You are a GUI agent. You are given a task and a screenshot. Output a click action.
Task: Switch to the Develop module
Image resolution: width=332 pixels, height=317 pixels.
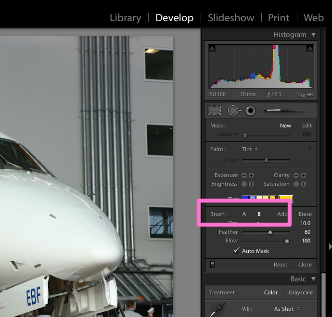[x=175, y=18]
